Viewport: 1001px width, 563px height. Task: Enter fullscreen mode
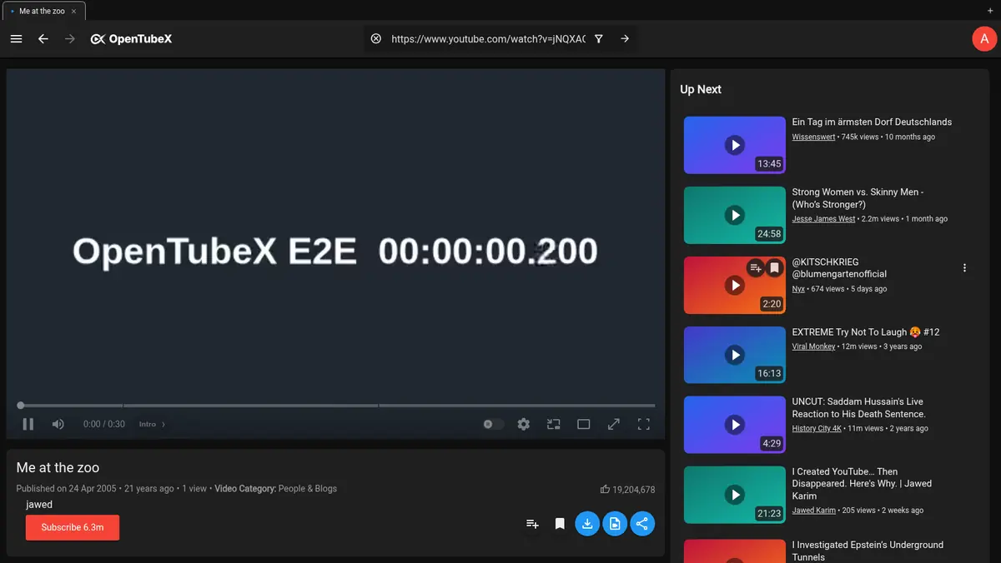point(644,424)
